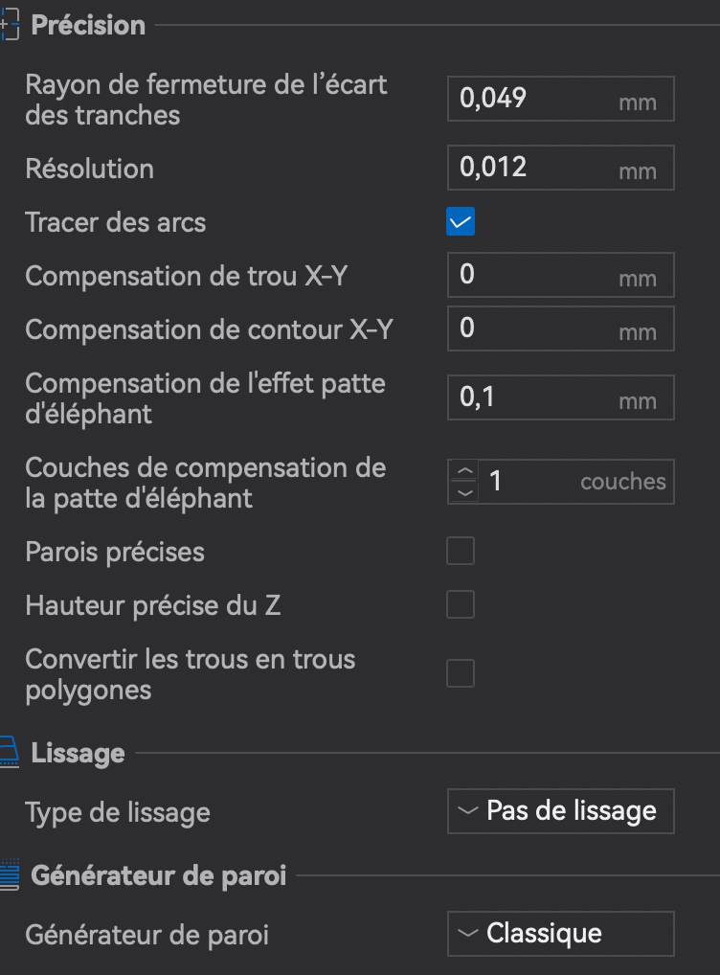This screenshot has height=975, width=720.
Task: Click the Rayon de fermeture value field
Action: [561, 99]
